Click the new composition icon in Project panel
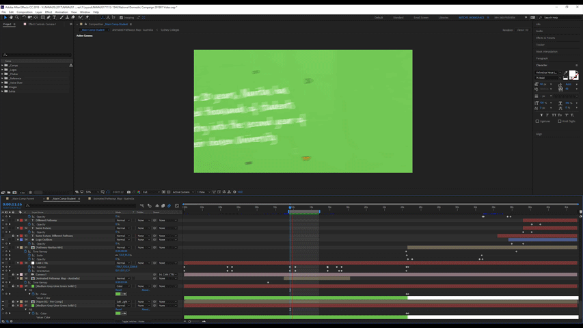The image size is (583, 328). point(14,192)
